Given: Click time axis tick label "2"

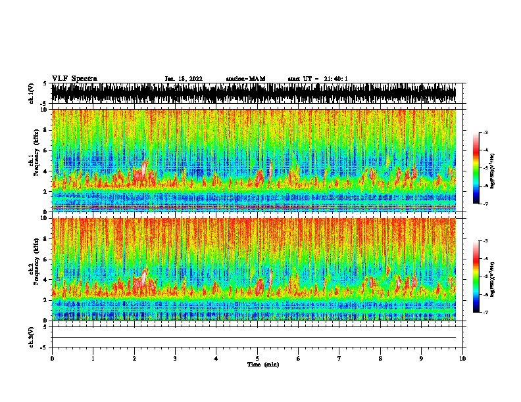Looking at the screenshot, I should point(134,359).
